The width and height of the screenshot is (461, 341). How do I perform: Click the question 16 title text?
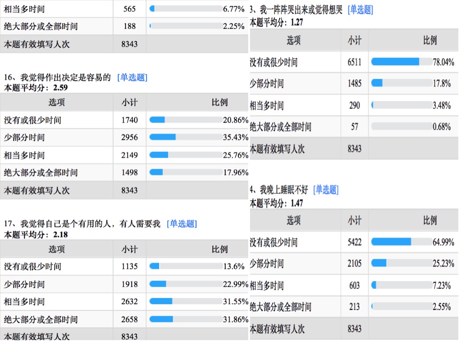(x=57, y=77)
